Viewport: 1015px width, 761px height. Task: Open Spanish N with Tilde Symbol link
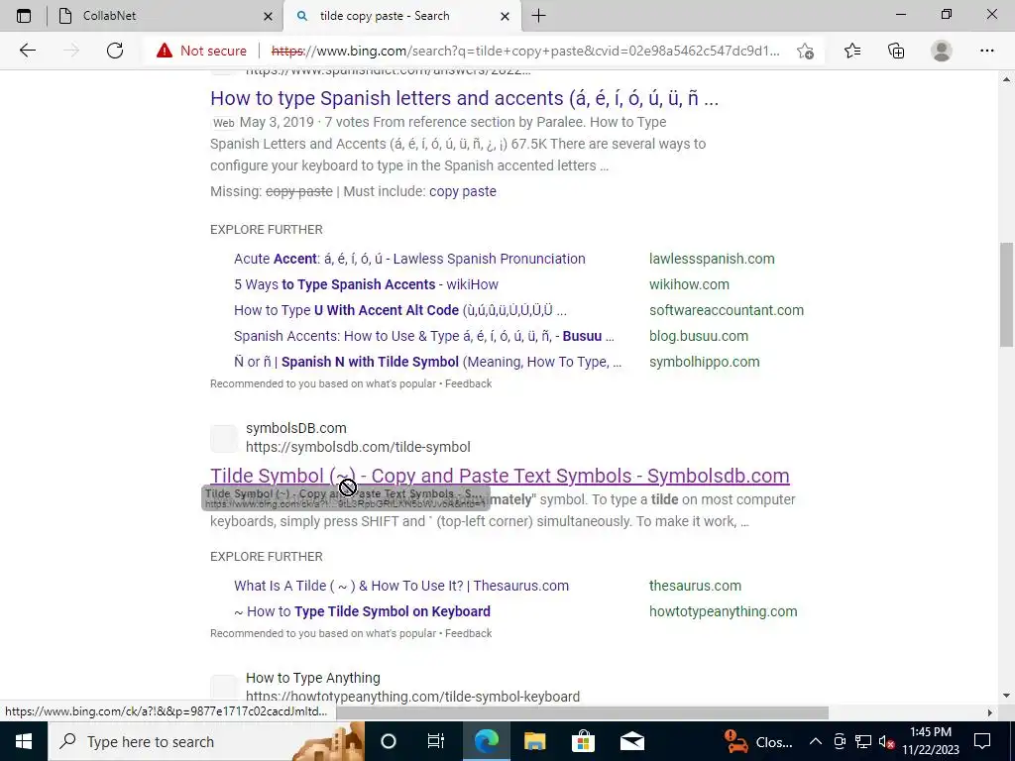pyautogui.click(x=427, y=363)
